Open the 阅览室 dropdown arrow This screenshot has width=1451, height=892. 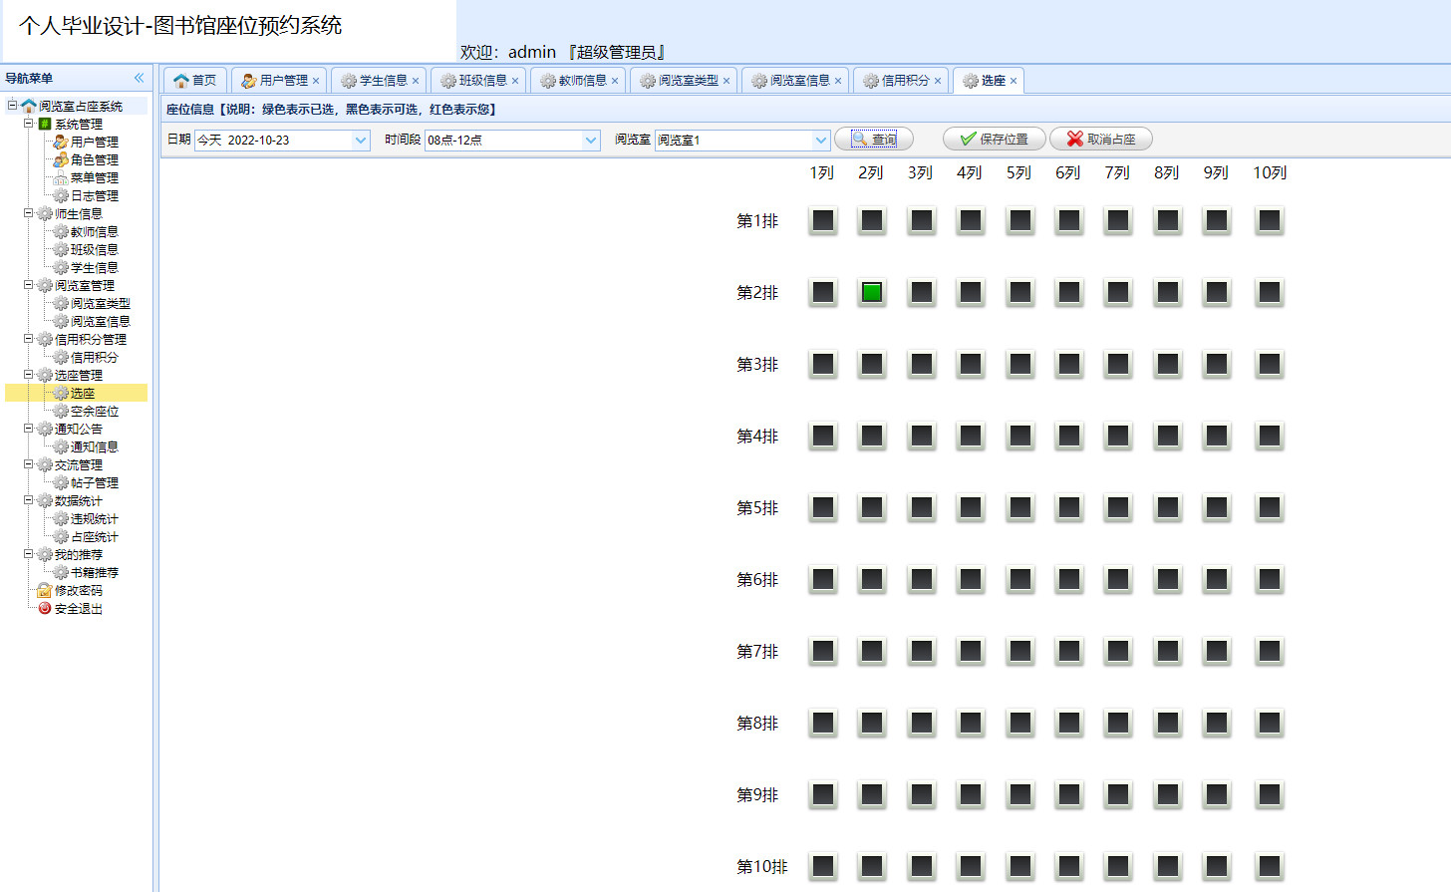pyautogui.click(x=821, y=141)
